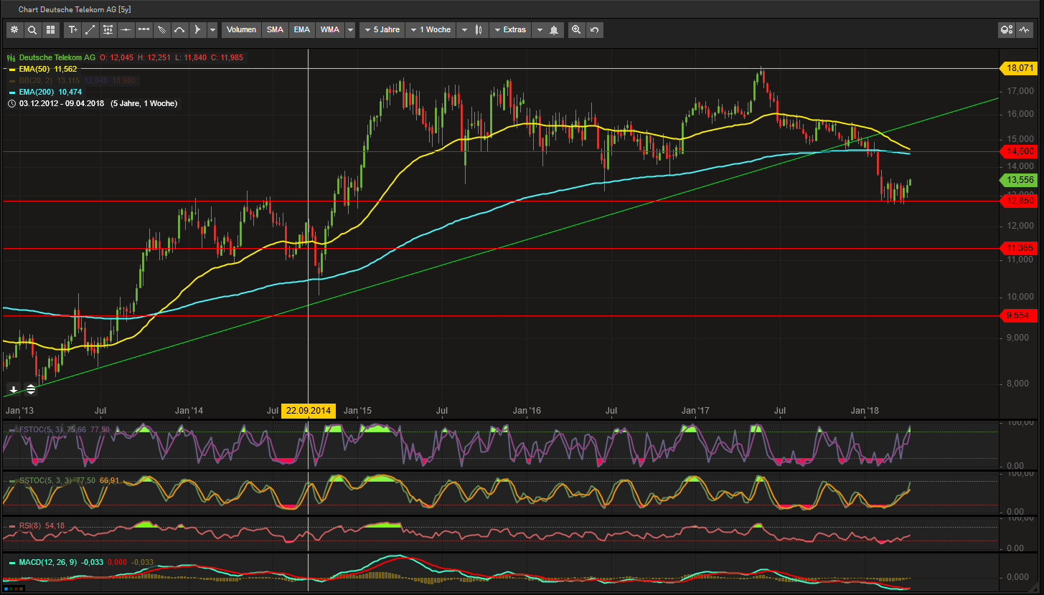Image resolution: width=1044 pixels, height=595 pixels.
Task: Select the Fibonacci retracement tool
Action: point(108,29)
